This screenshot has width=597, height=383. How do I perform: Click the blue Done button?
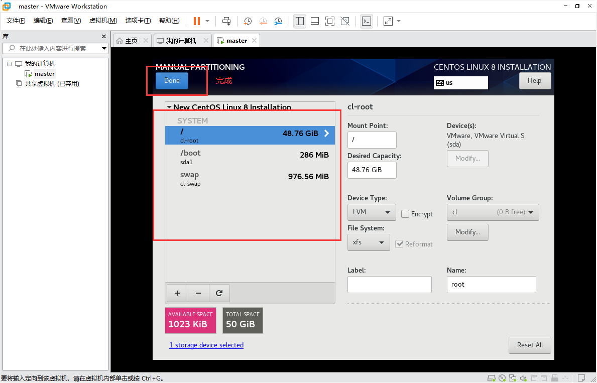coord(172,81)
